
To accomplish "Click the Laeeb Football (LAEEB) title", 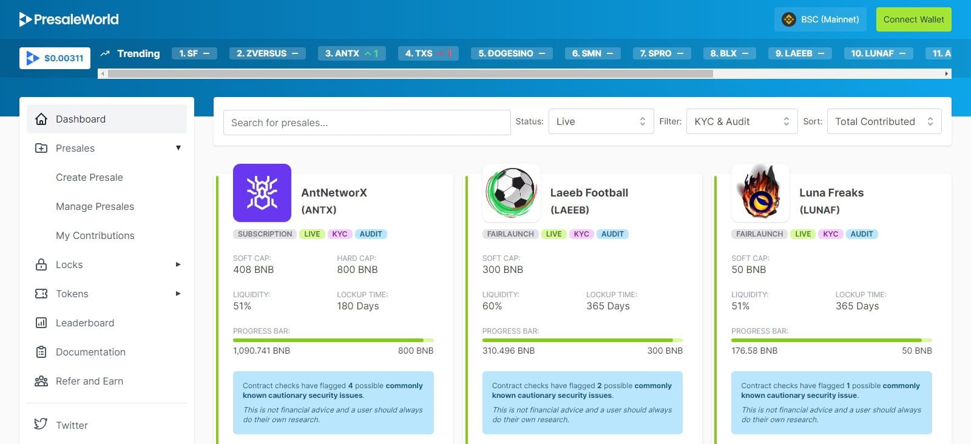I will tap(589, 201).
